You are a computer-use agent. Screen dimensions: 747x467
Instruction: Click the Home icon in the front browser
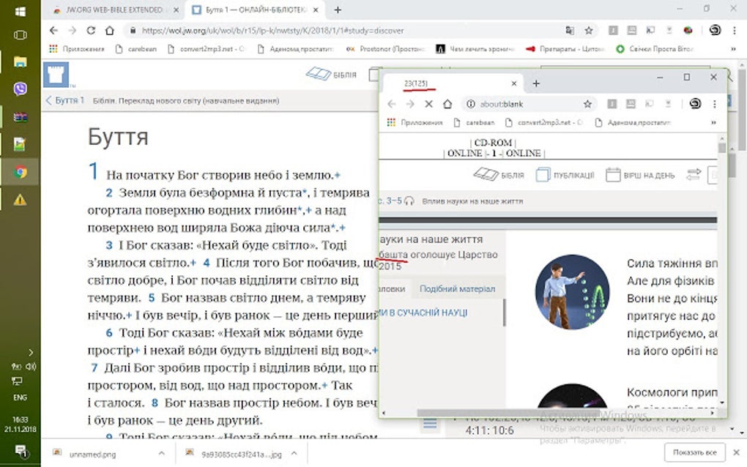447,103
